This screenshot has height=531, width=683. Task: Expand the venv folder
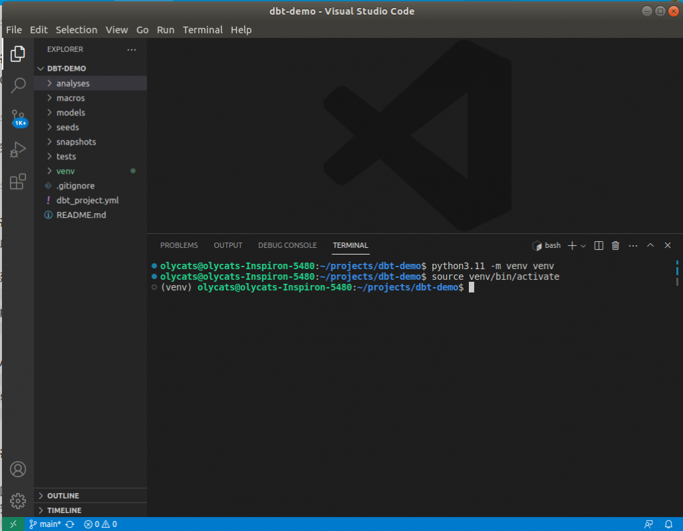90,171
